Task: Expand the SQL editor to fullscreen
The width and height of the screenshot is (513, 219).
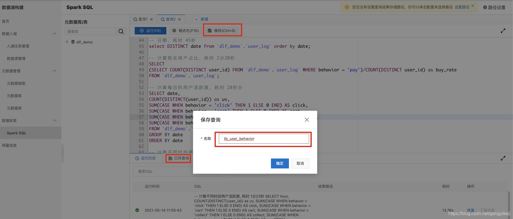Action: [503, 31]
